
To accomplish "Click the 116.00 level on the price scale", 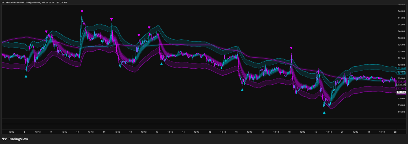I will click(x=401, y=112).
